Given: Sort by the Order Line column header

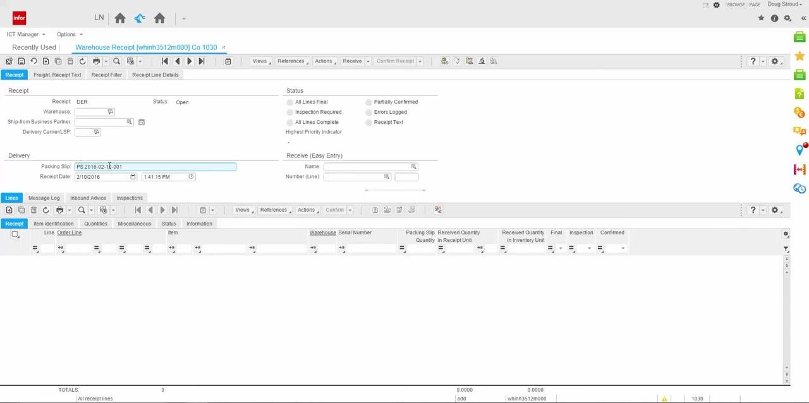Looking at the screenshot, I should [70, 232].
